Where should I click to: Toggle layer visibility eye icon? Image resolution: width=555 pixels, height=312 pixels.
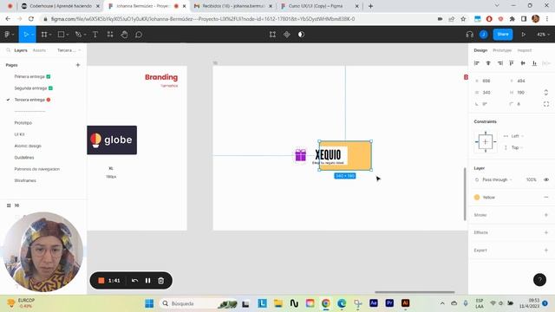(x=546, y=179)
